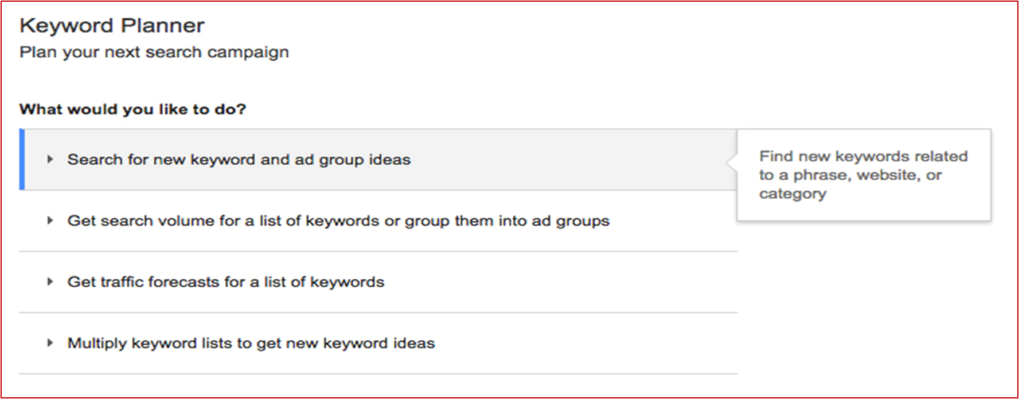1019x399 pixels.
Task: Expand the arrow beside Search for new keyword
Action: 50,159
